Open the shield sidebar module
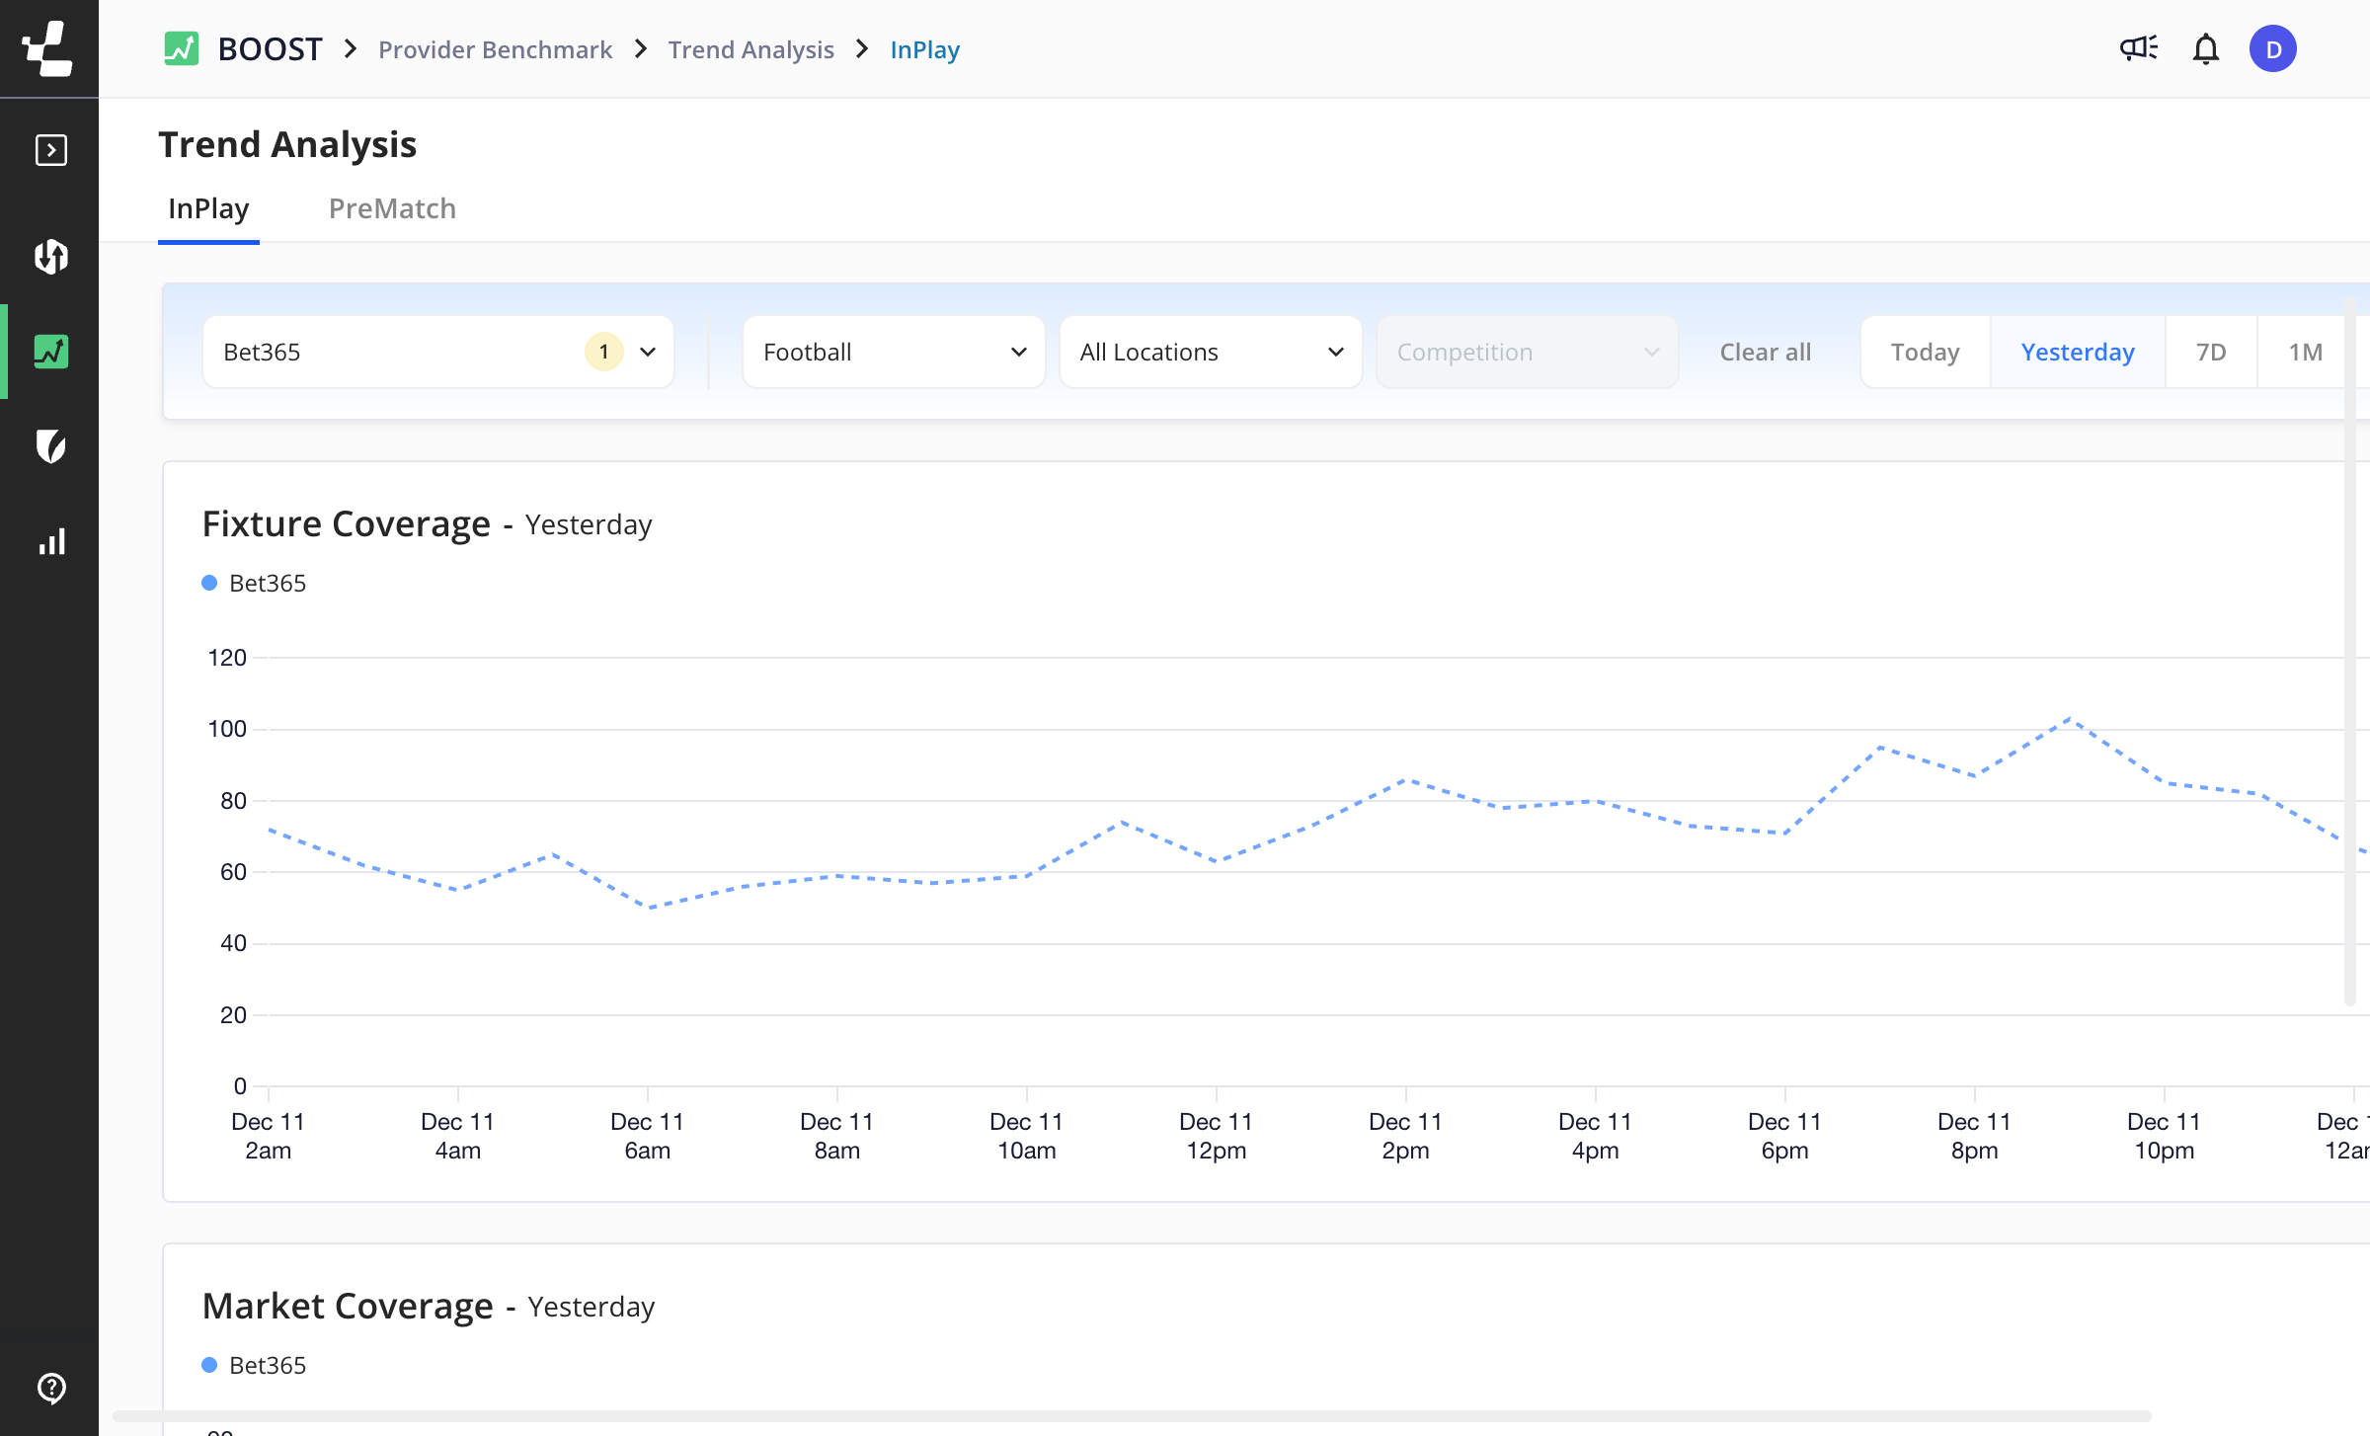Viewport: 2370px width, 1436px height. pyautogui.click(x=50, y=446)
